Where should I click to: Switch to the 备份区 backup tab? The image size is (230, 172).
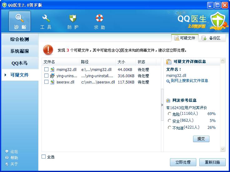(212, 38)
